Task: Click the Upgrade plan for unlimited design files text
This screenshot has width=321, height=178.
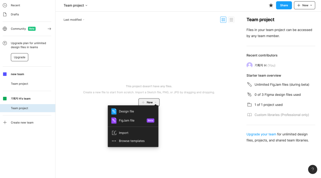Action: tap(28, 45)
